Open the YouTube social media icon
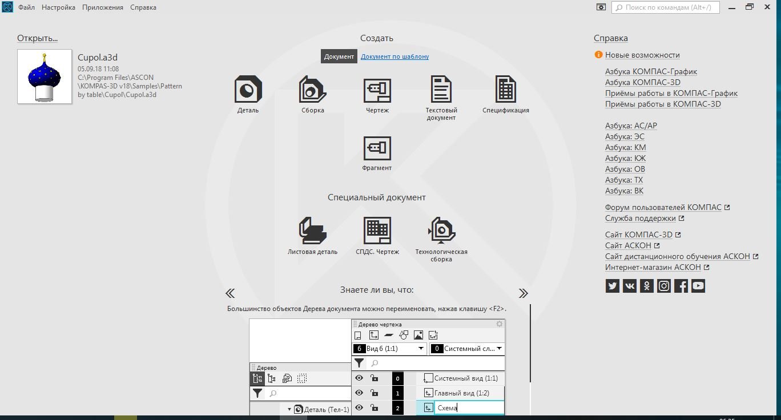The height and width of the screenshot is (420, 781). [698, 286]
